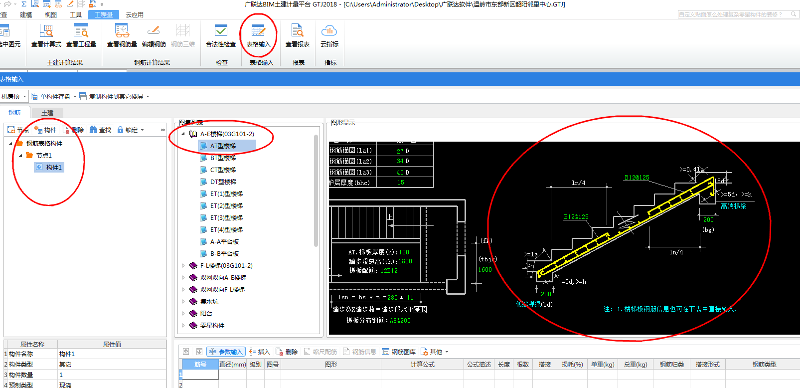Select BT型楼梯 in atlas list

[x=223, y=158]
